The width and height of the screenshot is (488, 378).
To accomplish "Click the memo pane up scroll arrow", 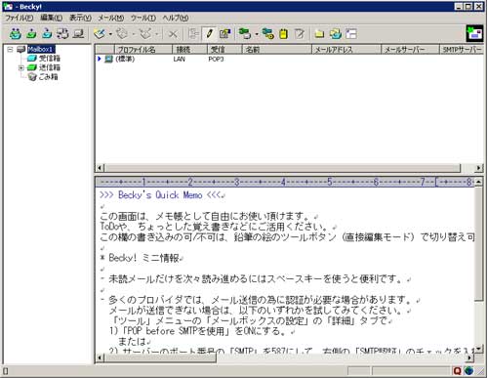I will tap(478, 182).
